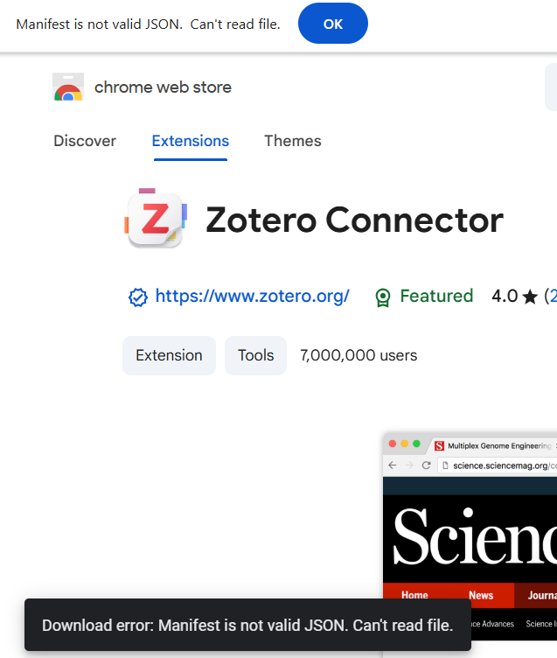Viewport: 557px width, 658px height.
Task: Click the Featured award ribbon icon
Action: (382, 297)
